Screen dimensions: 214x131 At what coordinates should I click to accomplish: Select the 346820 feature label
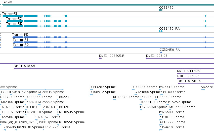[31, 102]
